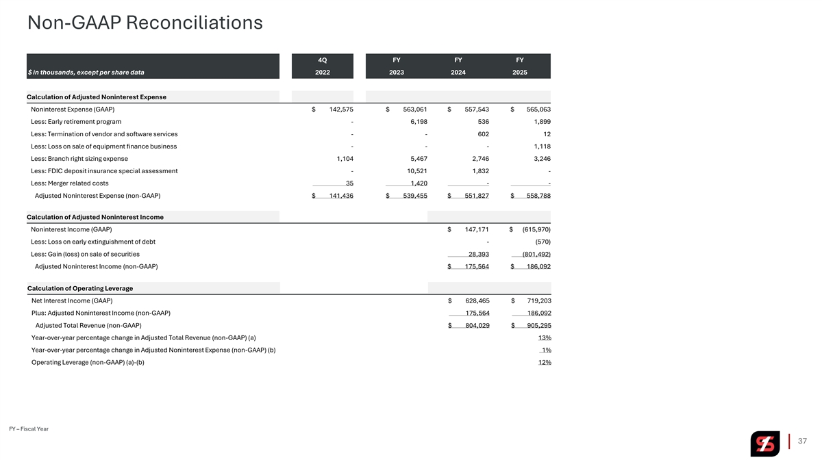Click the red company logo icon
Screen dimensions: 822x462
(x=764, y=444)
